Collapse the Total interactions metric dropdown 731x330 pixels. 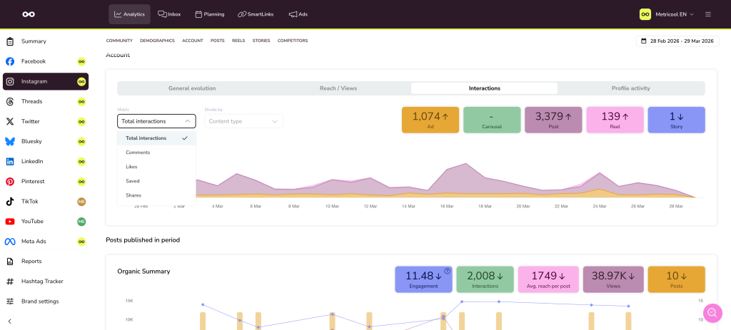[156, 121]
